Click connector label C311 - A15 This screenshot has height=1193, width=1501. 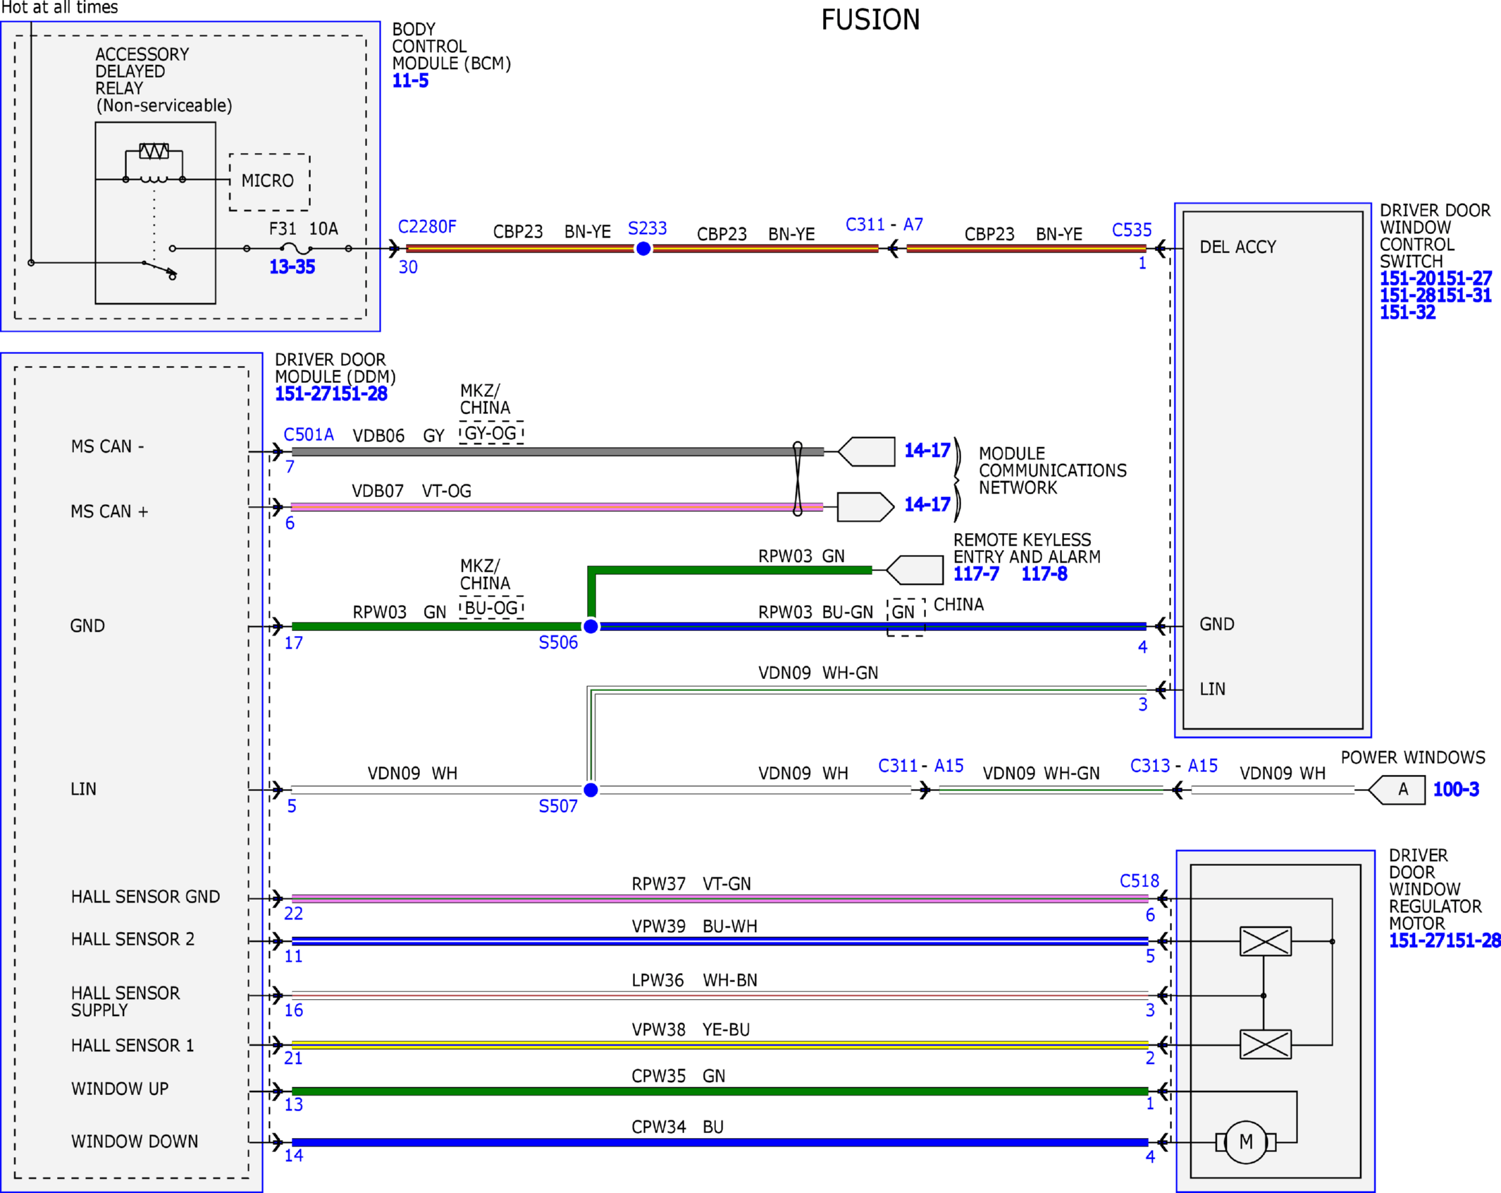920,766
